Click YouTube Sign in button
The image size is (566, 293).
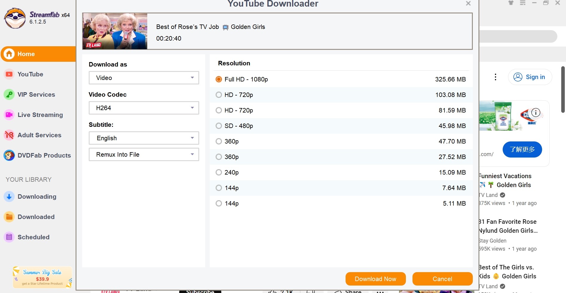coord(530,77)
